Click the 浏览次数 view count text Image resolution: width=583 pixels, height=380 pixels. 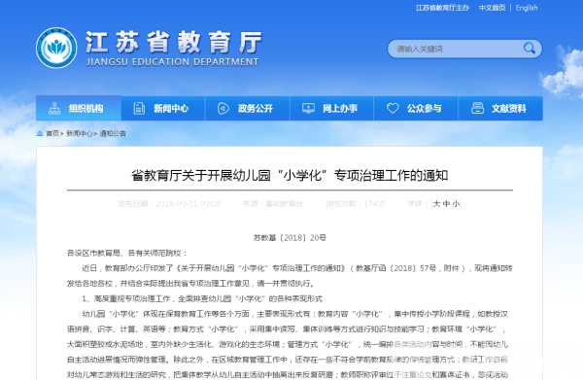point(356,204)
